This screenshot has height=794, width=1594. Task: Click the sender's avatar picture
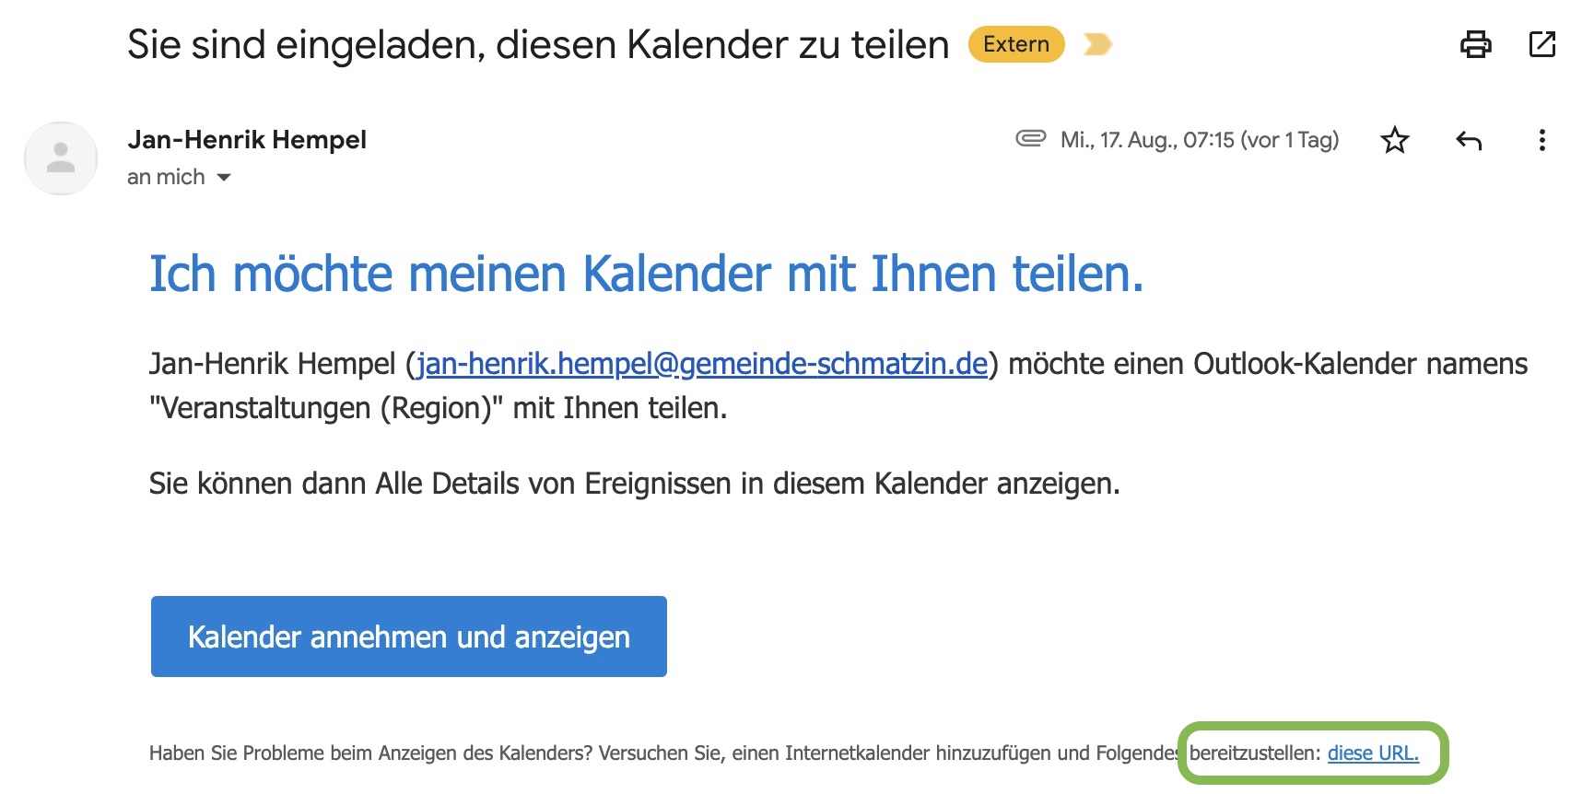pos(61,158)
